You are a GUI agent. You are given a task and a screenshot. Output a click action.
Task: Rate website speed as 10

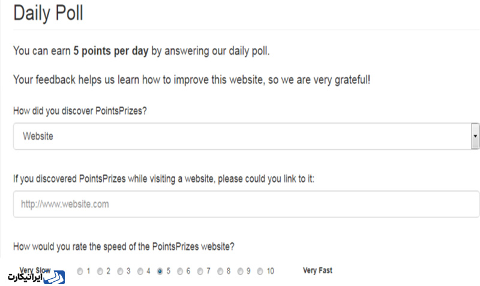(260, 272)
